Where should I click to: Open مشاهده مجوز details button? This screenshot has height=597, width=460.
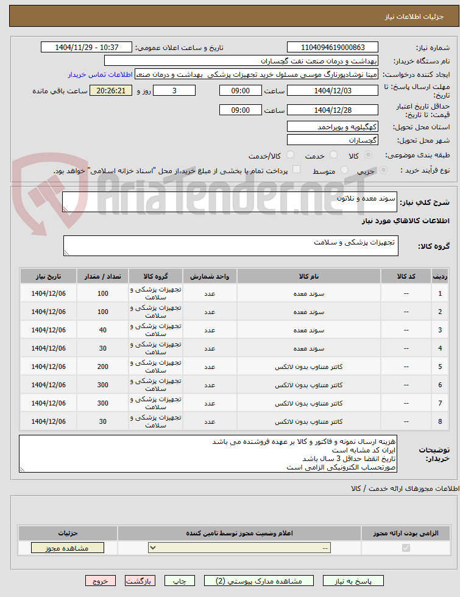coord(68,548)
